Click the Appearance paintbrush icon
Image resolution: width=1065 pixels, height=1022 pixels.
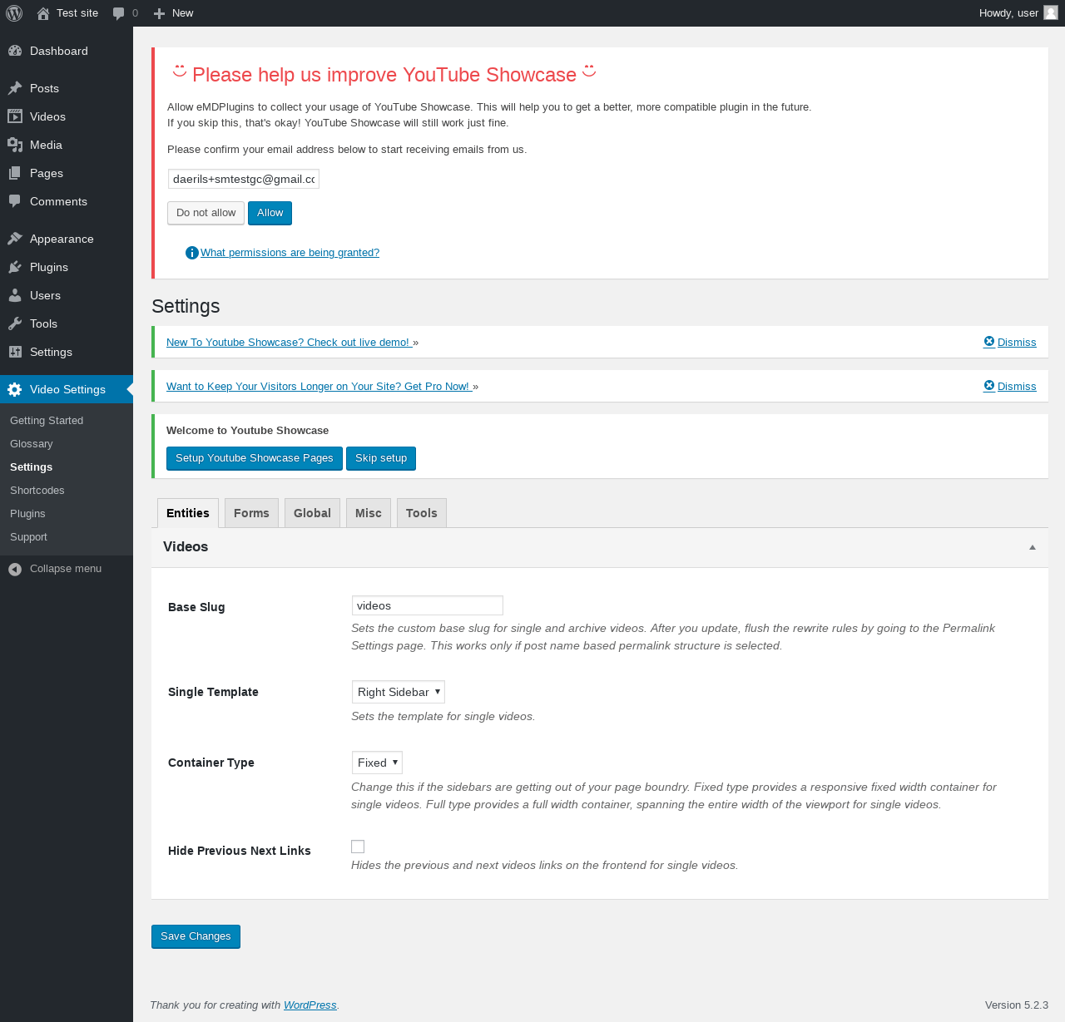[15, 239]
